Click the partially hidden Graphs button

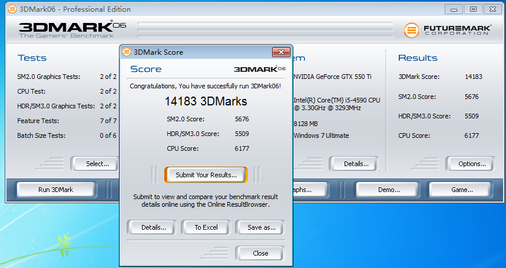point(310,190)
